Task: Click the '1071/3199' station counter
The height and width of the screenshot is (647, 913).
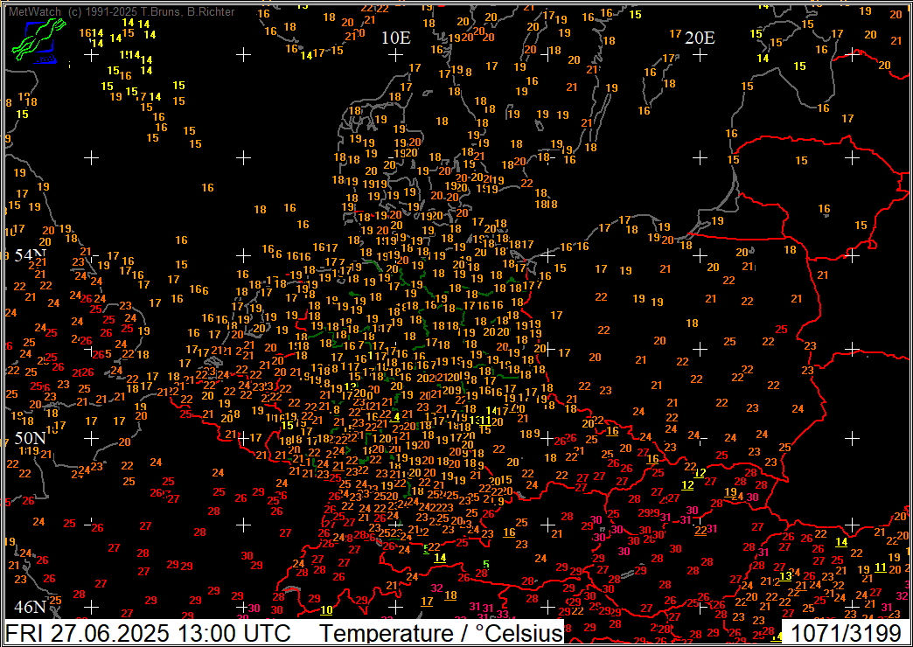Action: point(844,633)
